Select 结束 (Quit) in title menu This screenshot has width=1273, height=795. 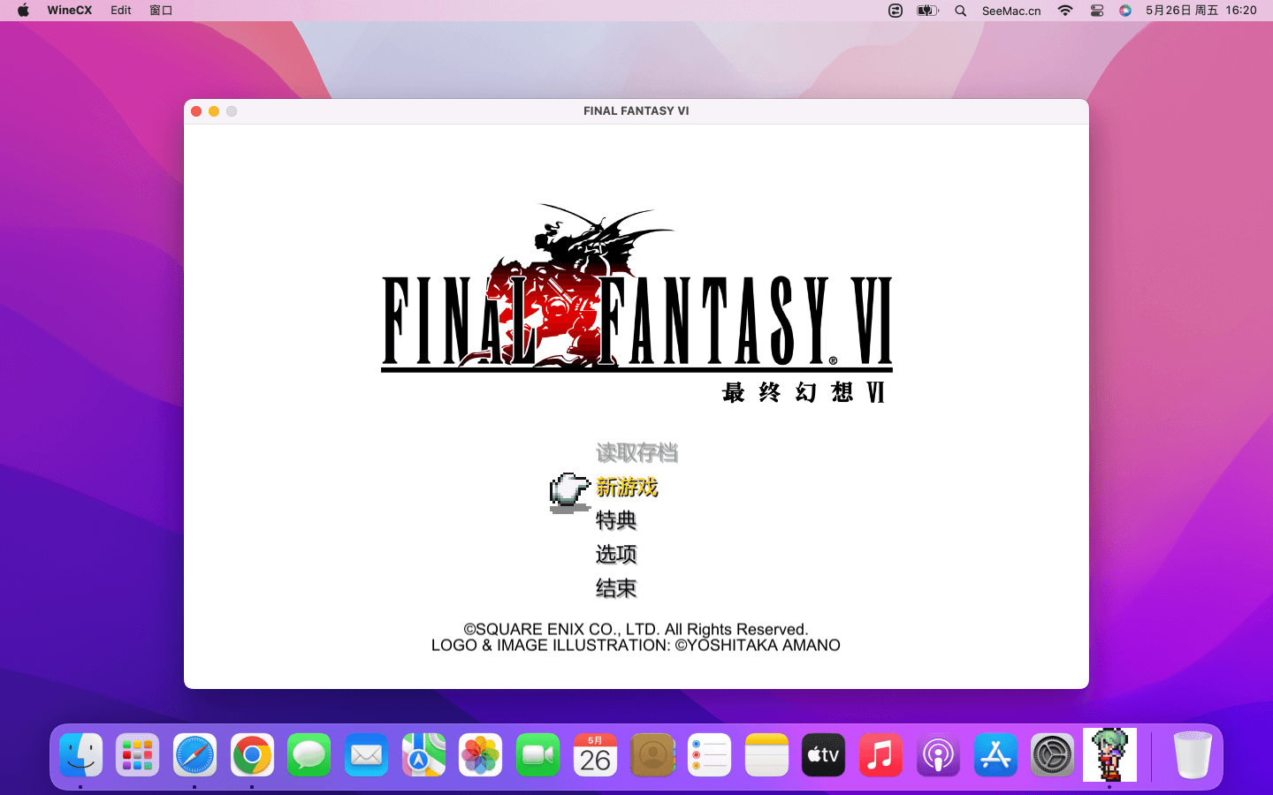616,588
